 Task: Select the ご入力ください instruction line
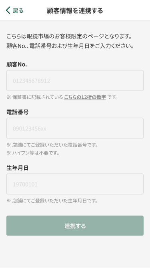tap(70, 46)
